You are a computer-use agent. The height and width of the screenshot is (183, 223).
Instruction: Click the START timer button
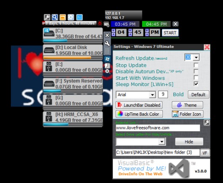click(x=170, y=33)
